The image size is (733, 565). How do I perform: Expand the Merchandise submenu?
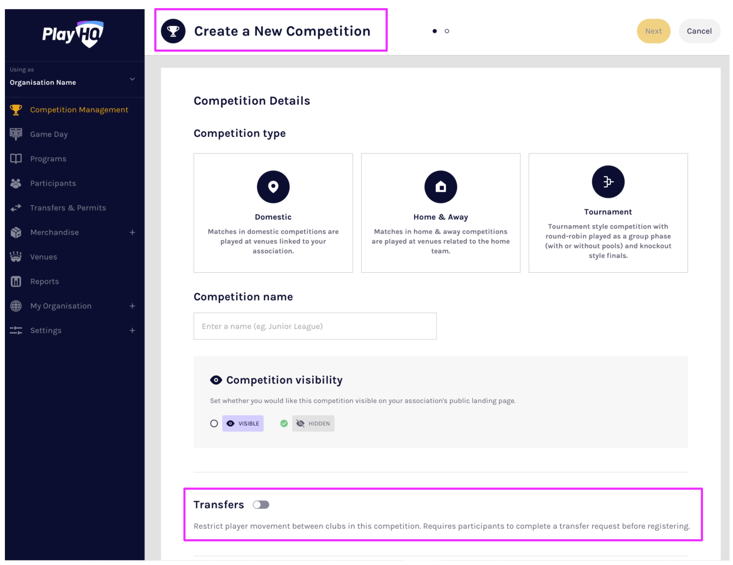click(132, 232)
